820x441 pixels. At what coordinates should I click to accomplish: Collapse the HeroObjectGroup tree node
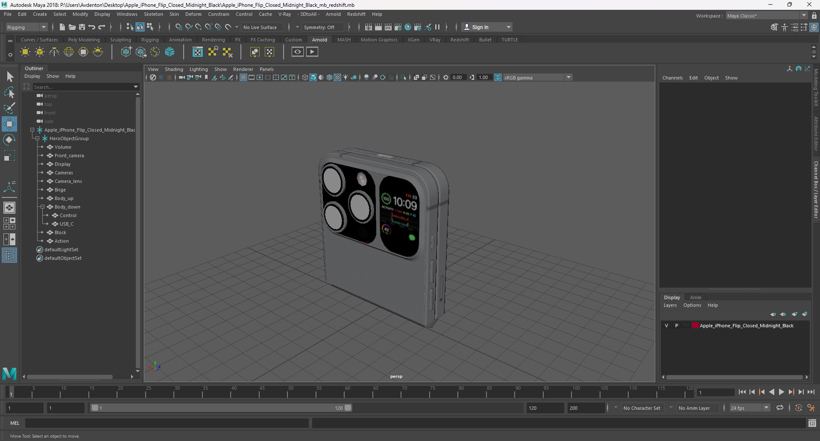pyautogui.click(x=37, y=138)
